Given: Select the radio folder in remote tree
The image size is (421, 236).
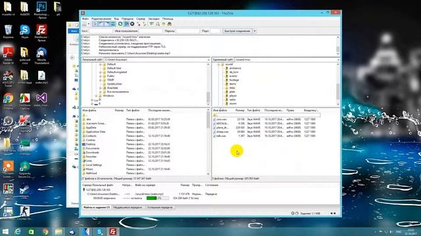Looking at the screenshot, I should point(232,100).
